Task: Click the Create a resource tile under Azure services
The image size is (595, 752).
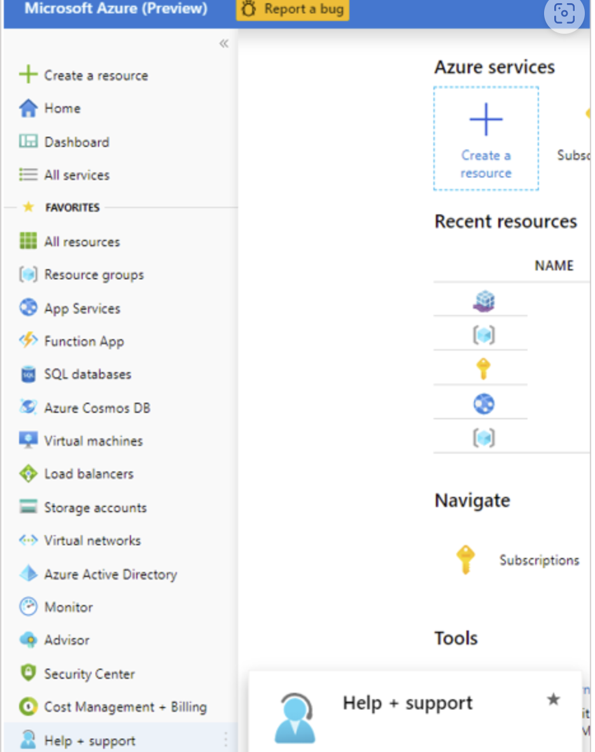Action: pyautogui.click(x=486, y=139)
